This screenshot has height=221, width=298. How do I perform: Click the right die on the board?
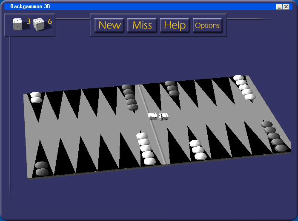point(163,116)
